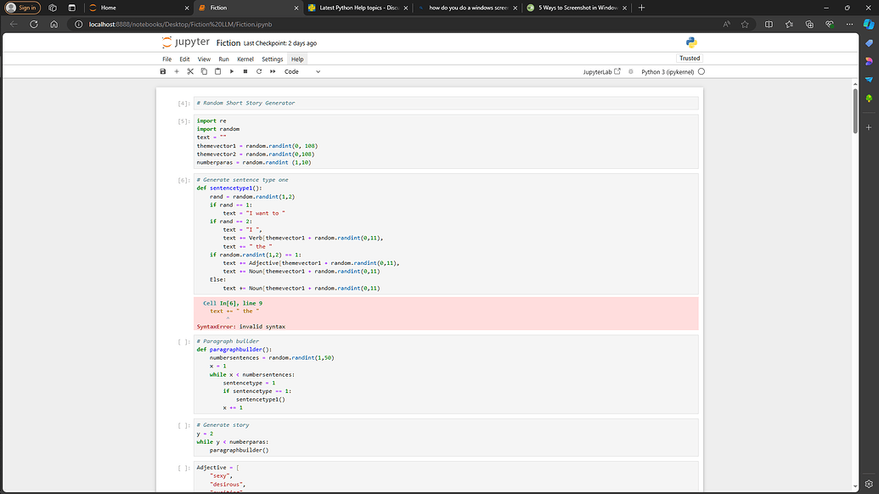This screenshot has width=879, height=494.
Task: View site information icon in address bar
Action: pyautogui.click(x=78, y=24)
